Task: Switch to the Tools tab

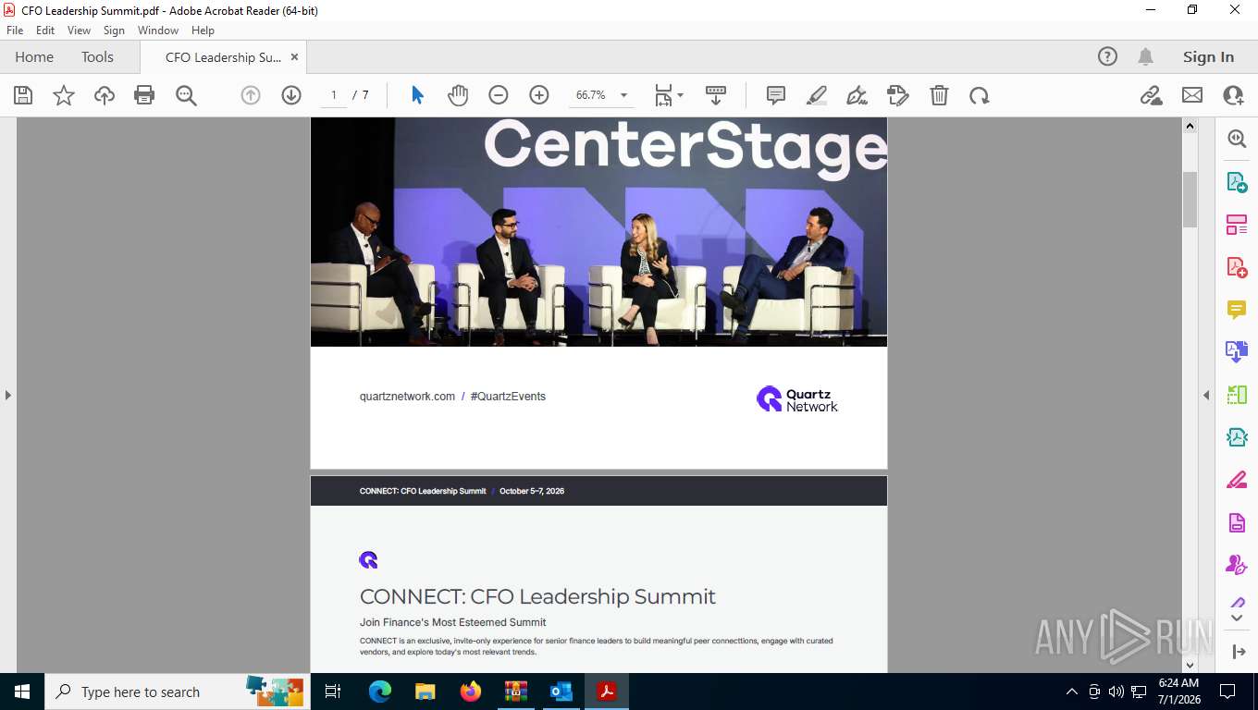Action: click(x=97, y=57)
